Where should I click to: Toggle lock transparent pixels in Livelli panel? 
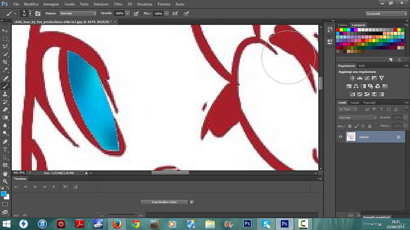(x=350, y=126)
